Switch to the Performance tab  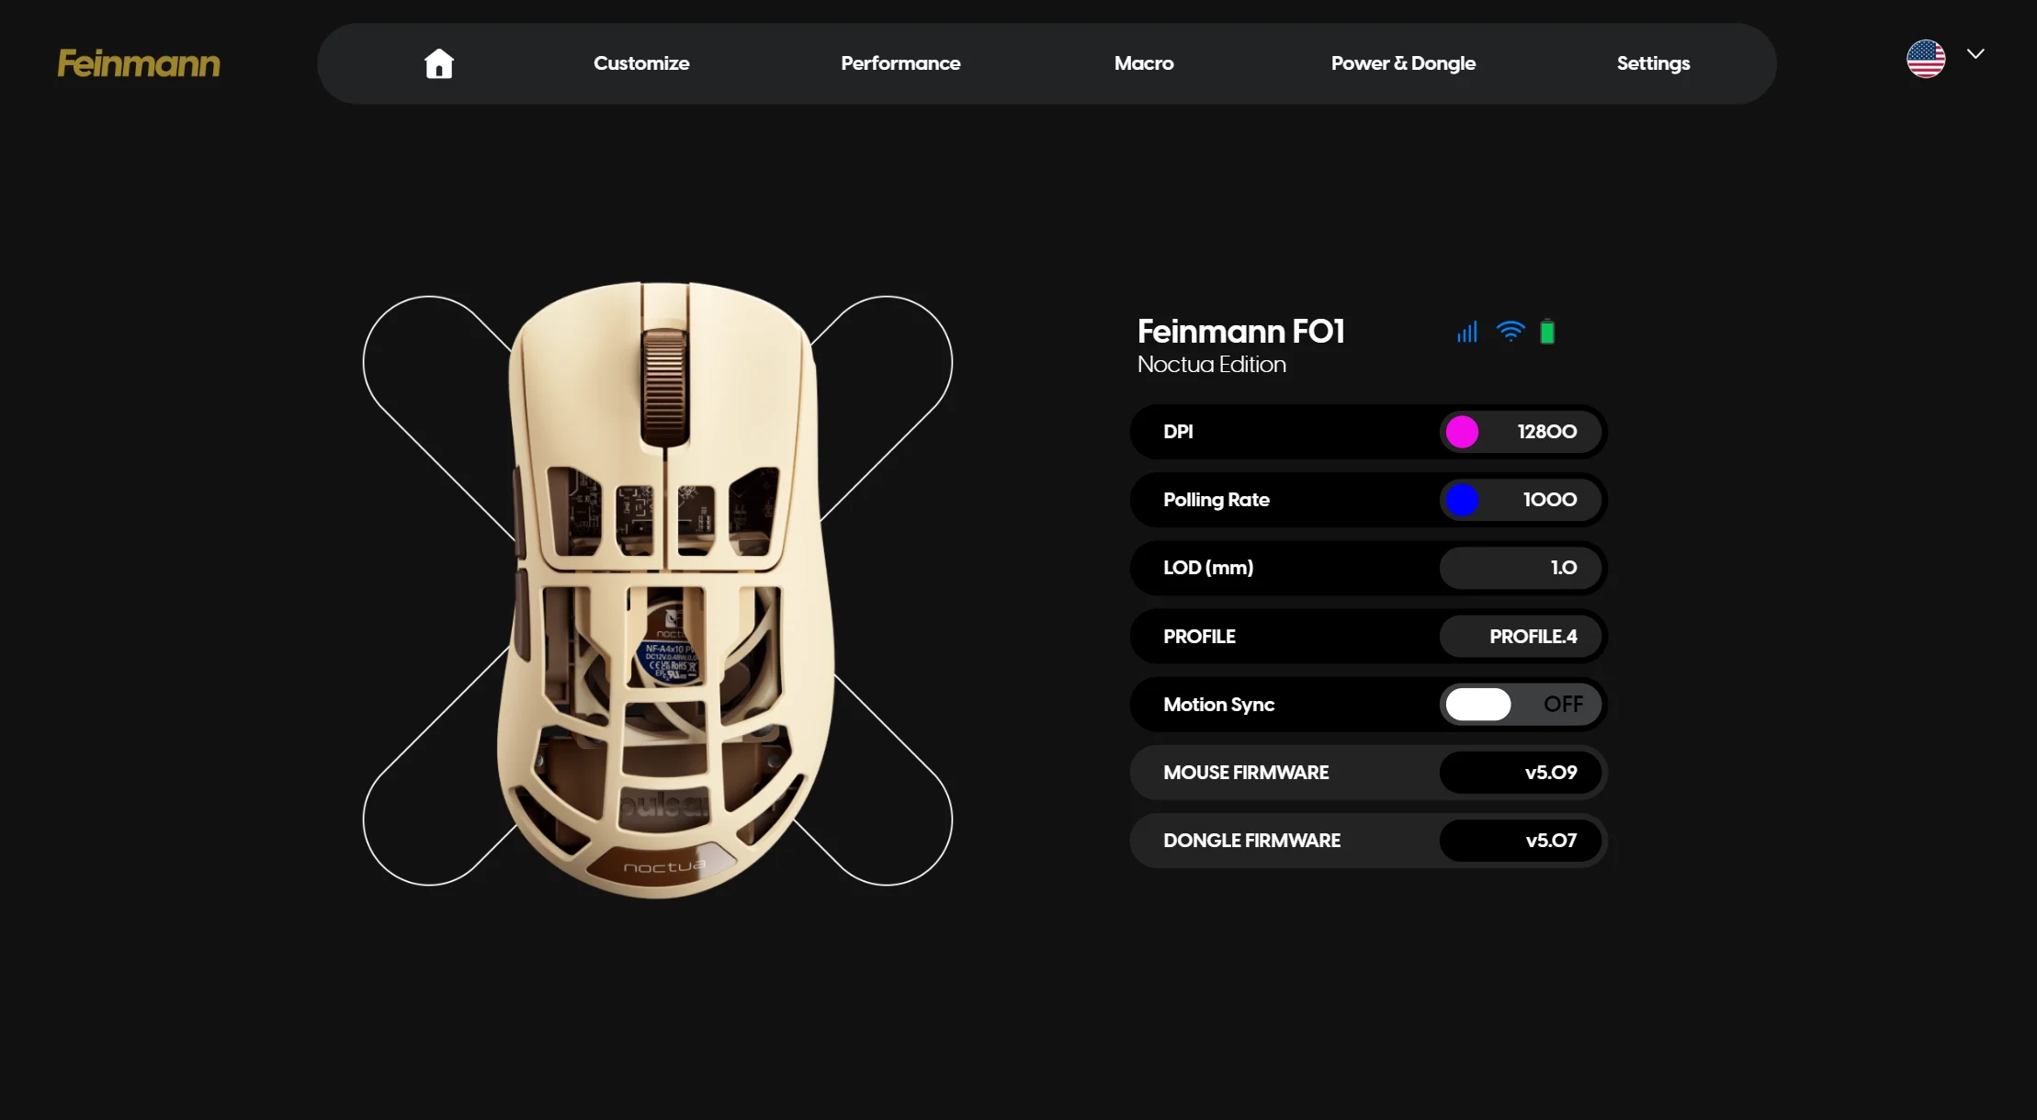click(900, 63)
